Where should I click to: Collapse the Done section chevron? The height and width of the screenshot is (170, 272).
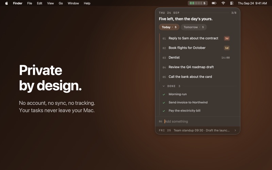[164, 86]
